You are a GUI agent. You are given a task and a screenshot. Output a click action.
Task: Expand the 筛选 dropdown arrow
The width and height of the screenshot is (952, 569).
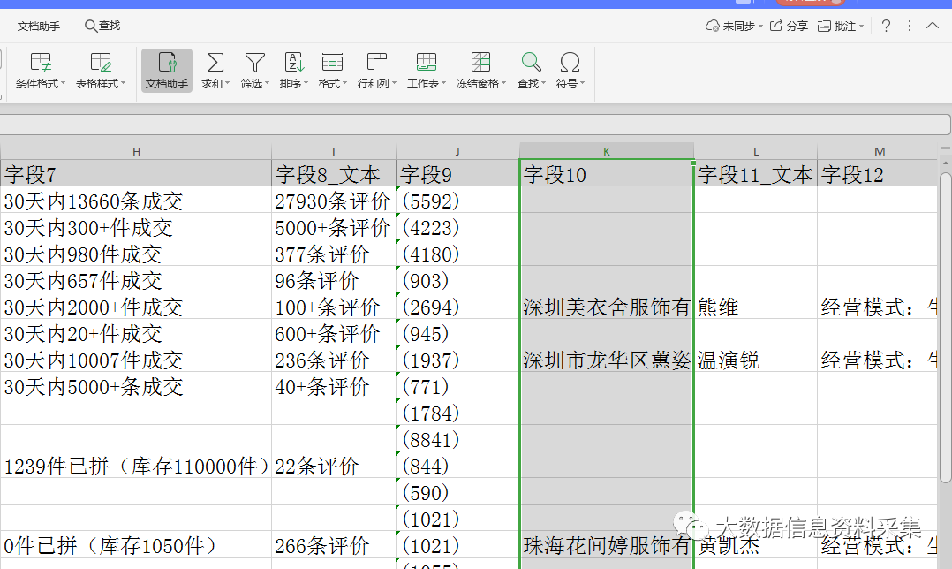[x=267, y=83]
